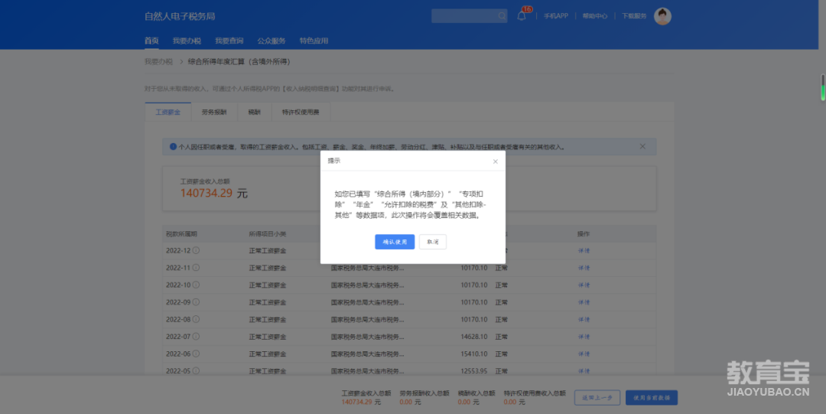Open 下载服务 link

click(634, 16)
